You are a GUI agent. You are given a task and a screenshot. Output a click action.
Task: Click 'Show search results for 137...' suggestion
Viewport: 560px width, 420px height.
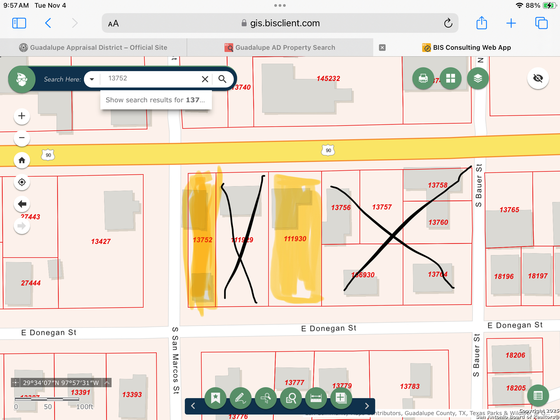click(156, 100)
